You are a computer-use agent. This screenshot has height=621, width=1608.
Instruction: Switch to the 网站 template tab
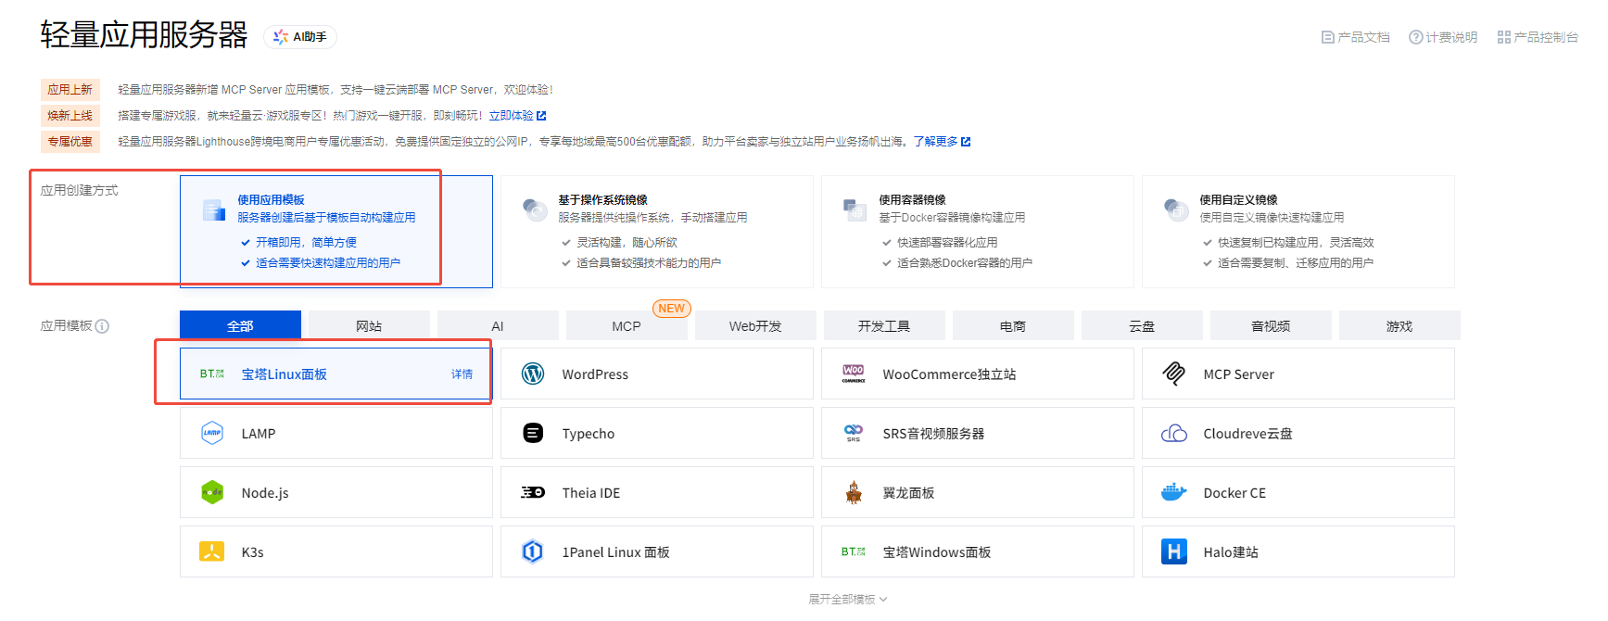pyautogui.click(x=369, y=325)
